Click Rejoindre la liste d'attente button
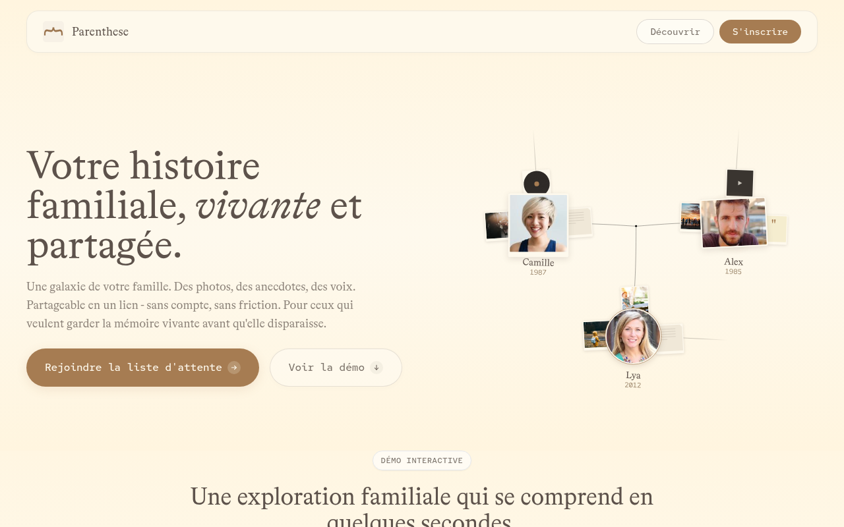Image resolution: width=844 pixels, height=527 pixels. pyautogui.click(x=142, y=368)
